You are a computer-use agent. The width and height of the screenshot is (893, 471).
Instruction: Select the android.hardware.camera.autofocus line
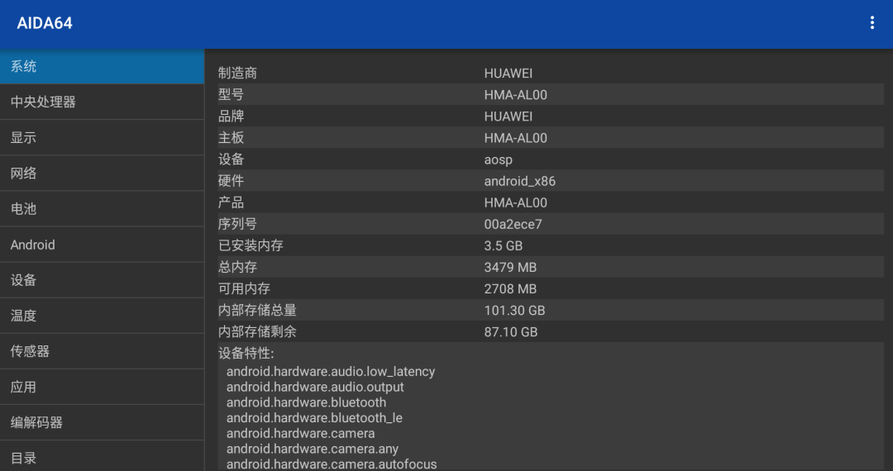[332, 464]
